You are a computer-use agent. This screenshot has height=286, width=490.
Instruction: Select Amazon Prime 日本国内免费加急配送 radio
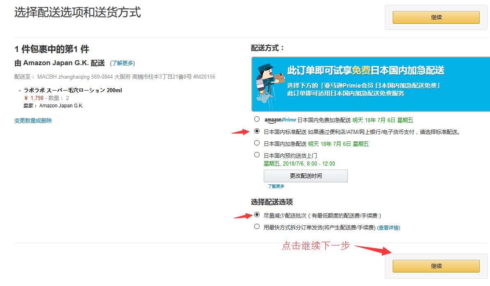pos(257,119)
